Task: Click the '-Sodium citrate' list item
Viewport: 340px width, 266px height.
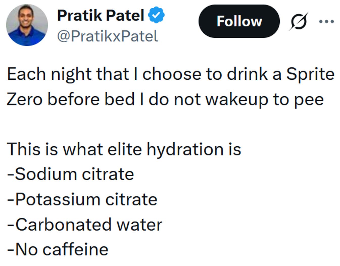Action: 71,173
